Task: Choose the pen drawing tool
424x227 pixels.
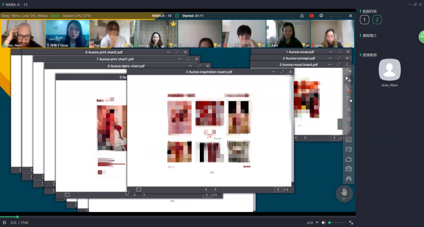Action: coord(349,89)
